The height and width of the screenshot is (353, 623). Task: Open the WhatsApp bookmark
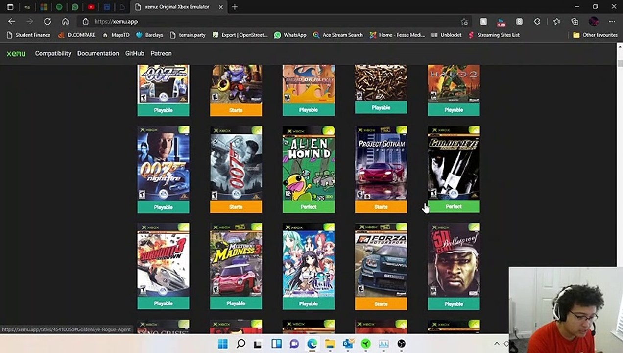coord(290,35)
